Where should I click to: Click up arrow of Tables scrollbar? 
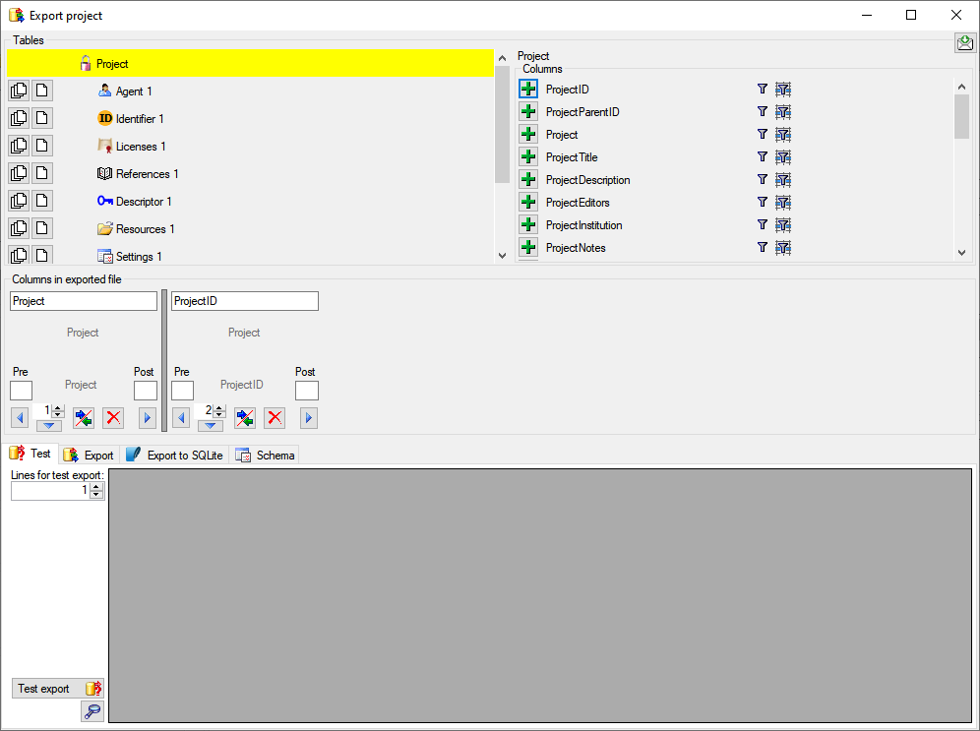click(x=502, y=58)
